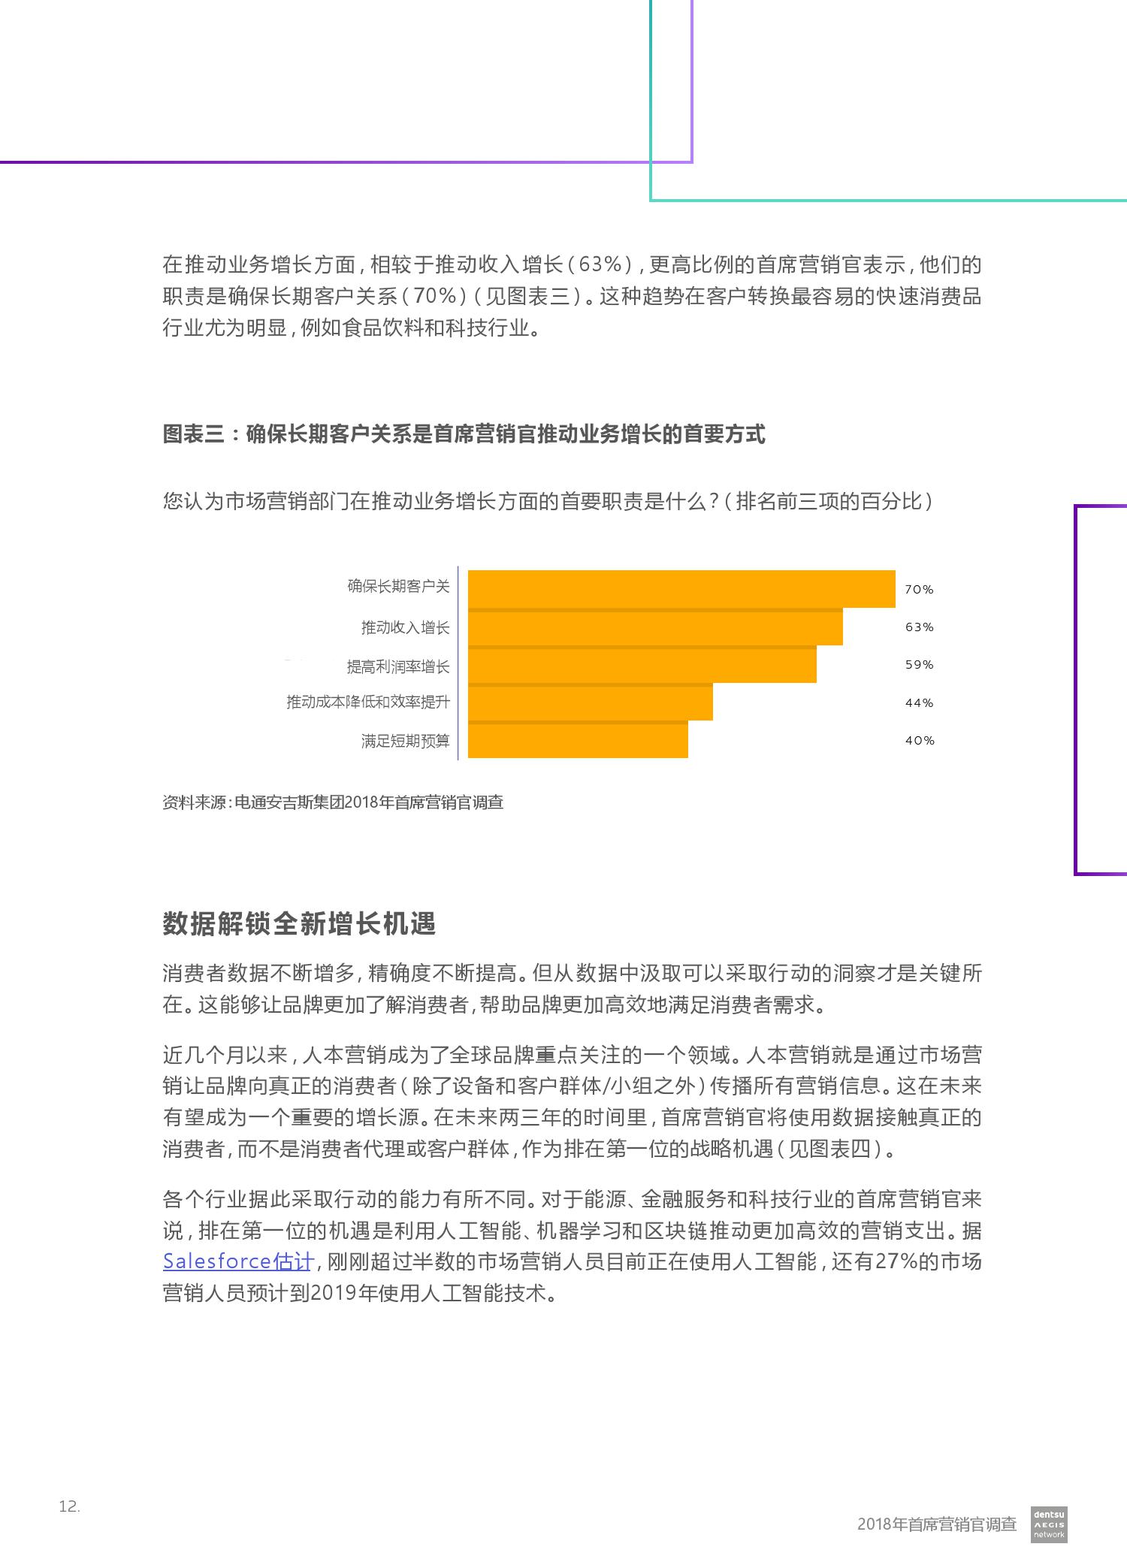Click the 满足短期预算 axis label
This screenshot has height=1565, width=1127.
pos(405,742)
